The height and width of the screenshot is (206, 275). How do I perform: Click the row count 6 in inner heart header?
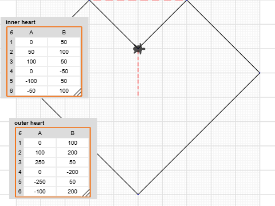click(11, 33)
